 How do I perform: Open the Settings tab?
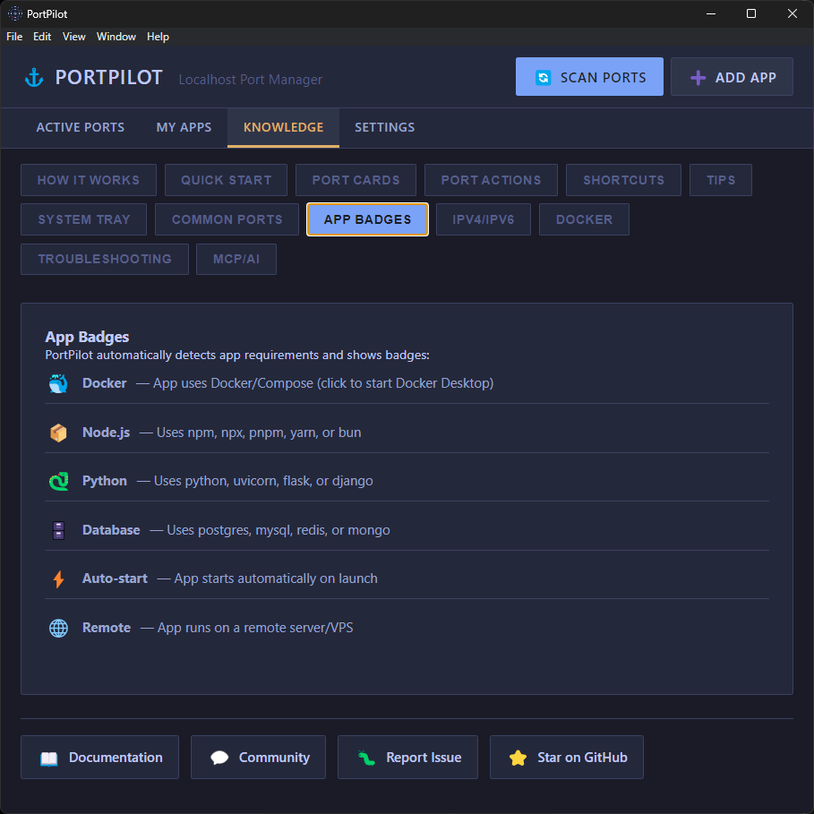[384, 127]
